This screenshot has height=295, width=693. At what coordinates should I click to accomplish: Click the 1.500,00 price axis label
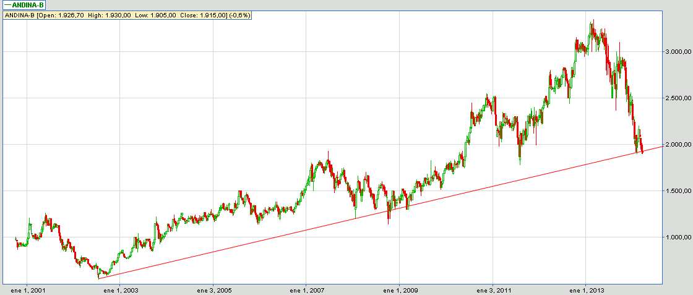coord(678,190)
